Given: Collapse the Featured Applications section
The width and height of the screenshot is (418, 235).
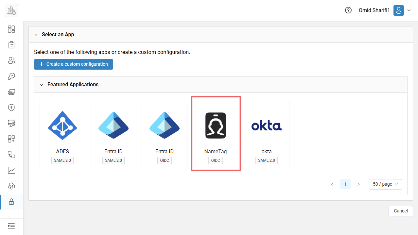Looking at the screenshot, I should [42, 85].
